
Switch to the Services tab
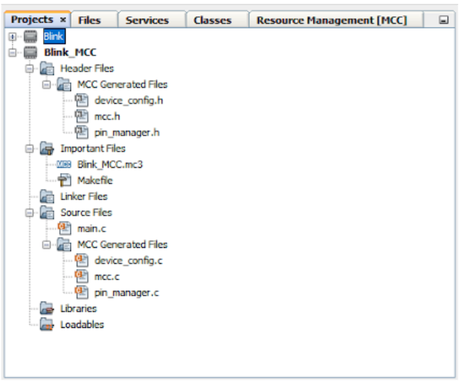pos(147,20)
